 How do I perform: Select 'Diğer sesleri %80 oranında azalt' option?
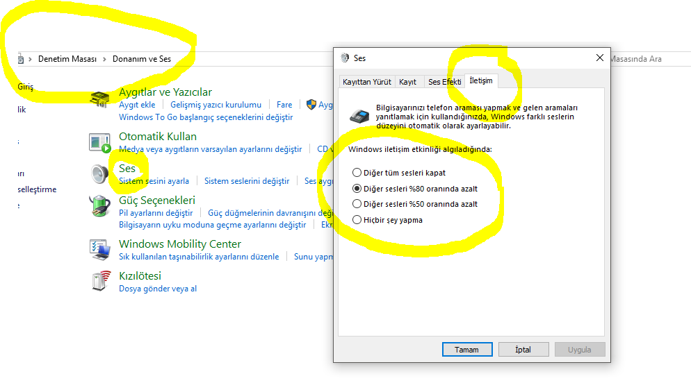(415, 189)
